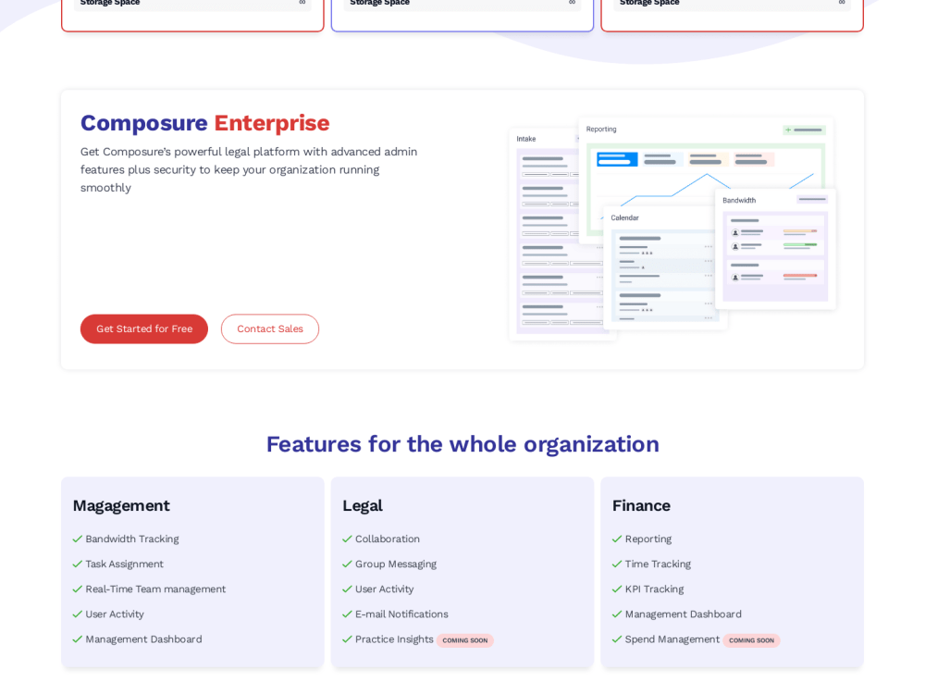Click the Spend Management feature text

672,639
